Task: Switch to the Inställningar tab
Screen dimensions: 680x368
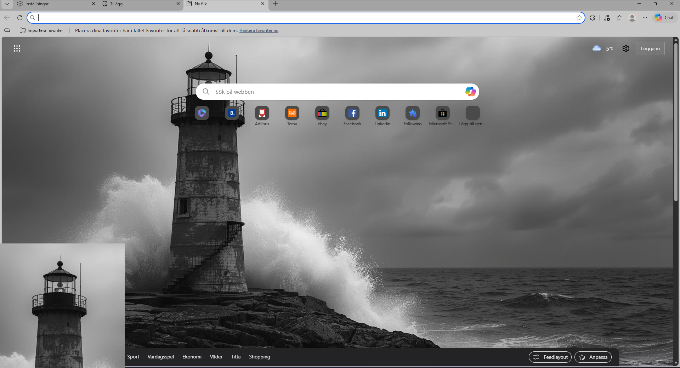Action: click(x=53, y=4)
